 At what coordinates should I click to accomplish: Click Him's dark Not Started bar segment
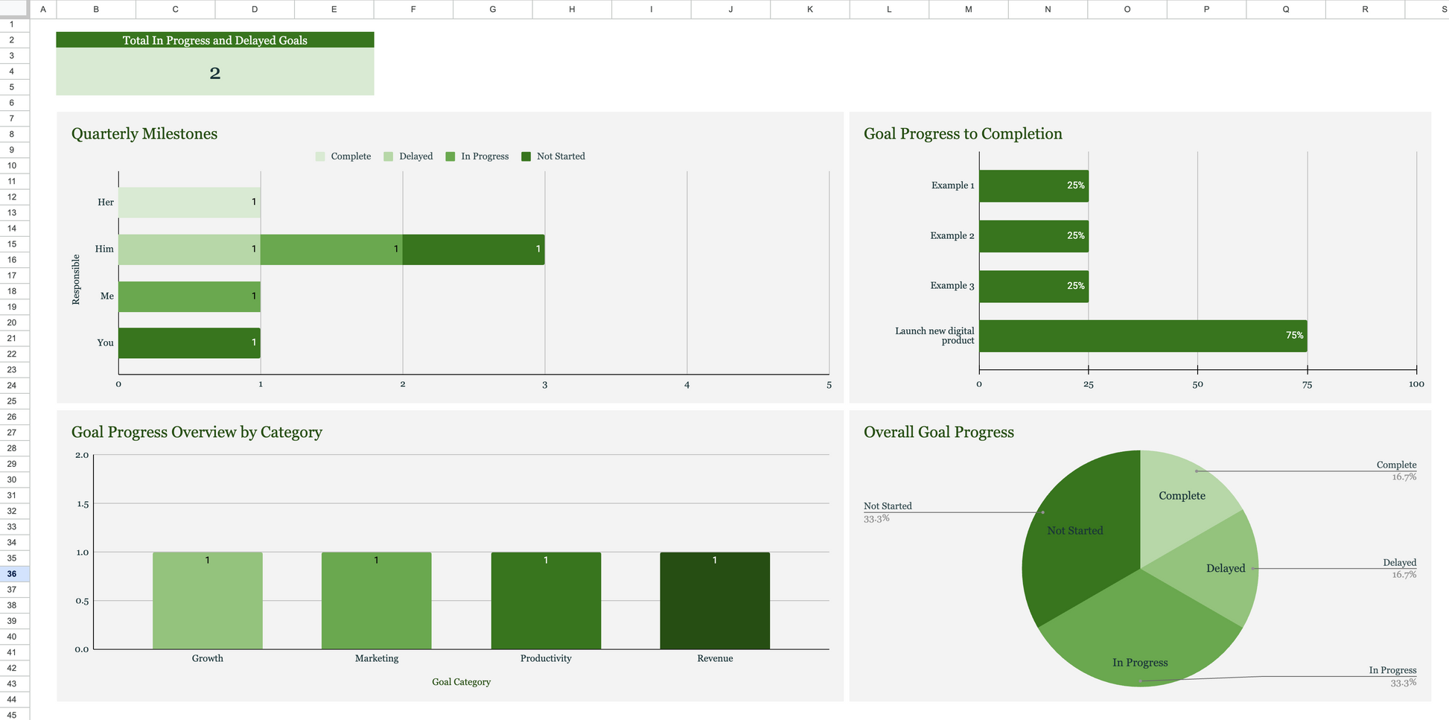473,249
